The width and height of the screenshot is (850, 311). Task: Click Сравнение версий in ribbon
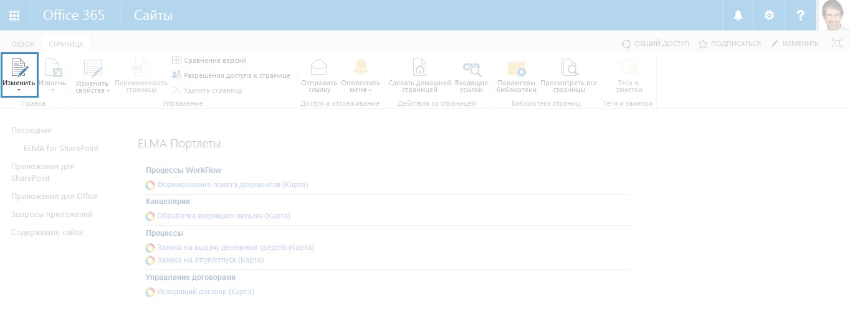[209, 60]
